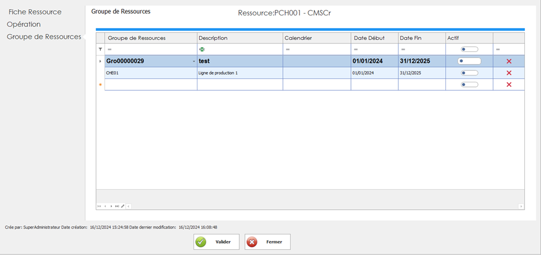Screen dimensions: 541x255
Task: Open the Date Début filter operator selector
Action: pyautogui.click(x=356, y=50)
